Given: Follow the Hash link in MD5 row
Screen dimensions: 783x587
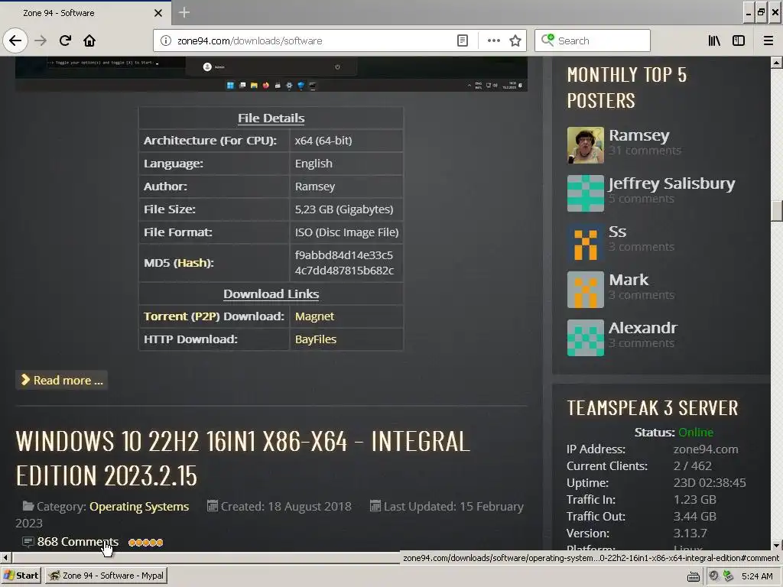Looking at the screenshot, I should [x=192, y=263].
